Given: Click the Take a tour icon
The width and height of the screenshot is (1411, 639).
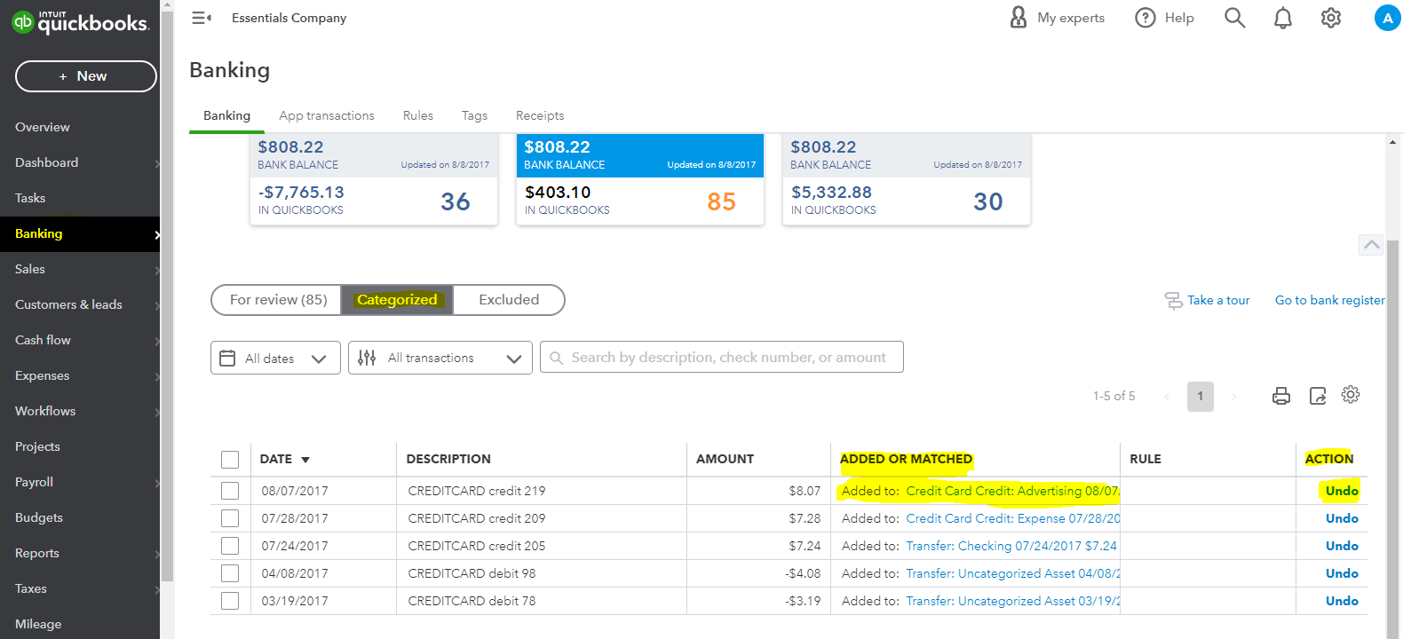Looking at the screenshot, I should pyautogui.click(x=1173, y=301).
